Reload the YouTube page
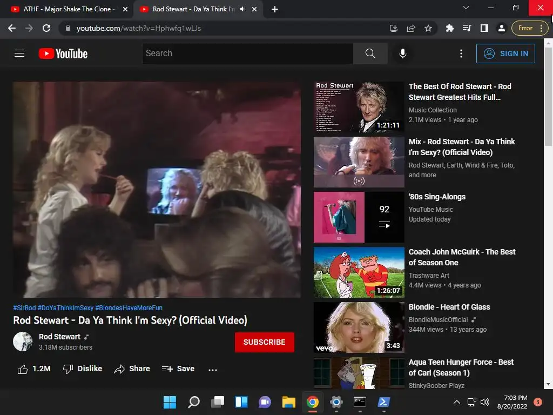The height and width of the screenshot is (415, 553). pos(46,28)
